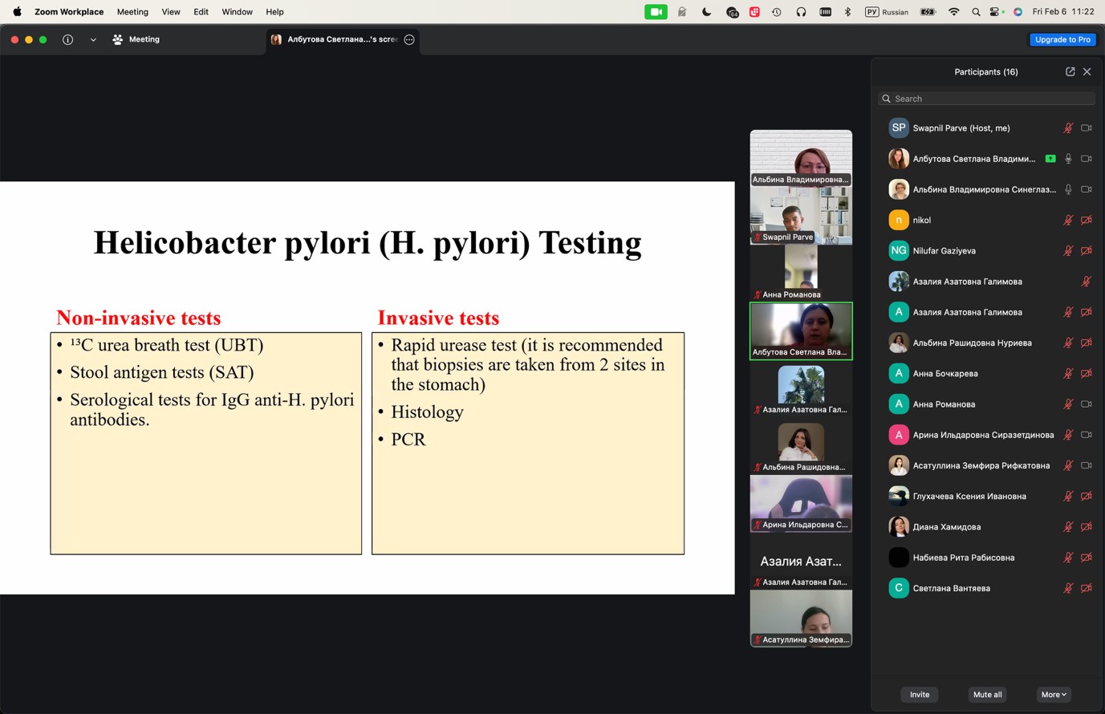Select Арина Ильдаровна's video thumbnail

click(x=801, y=503)
